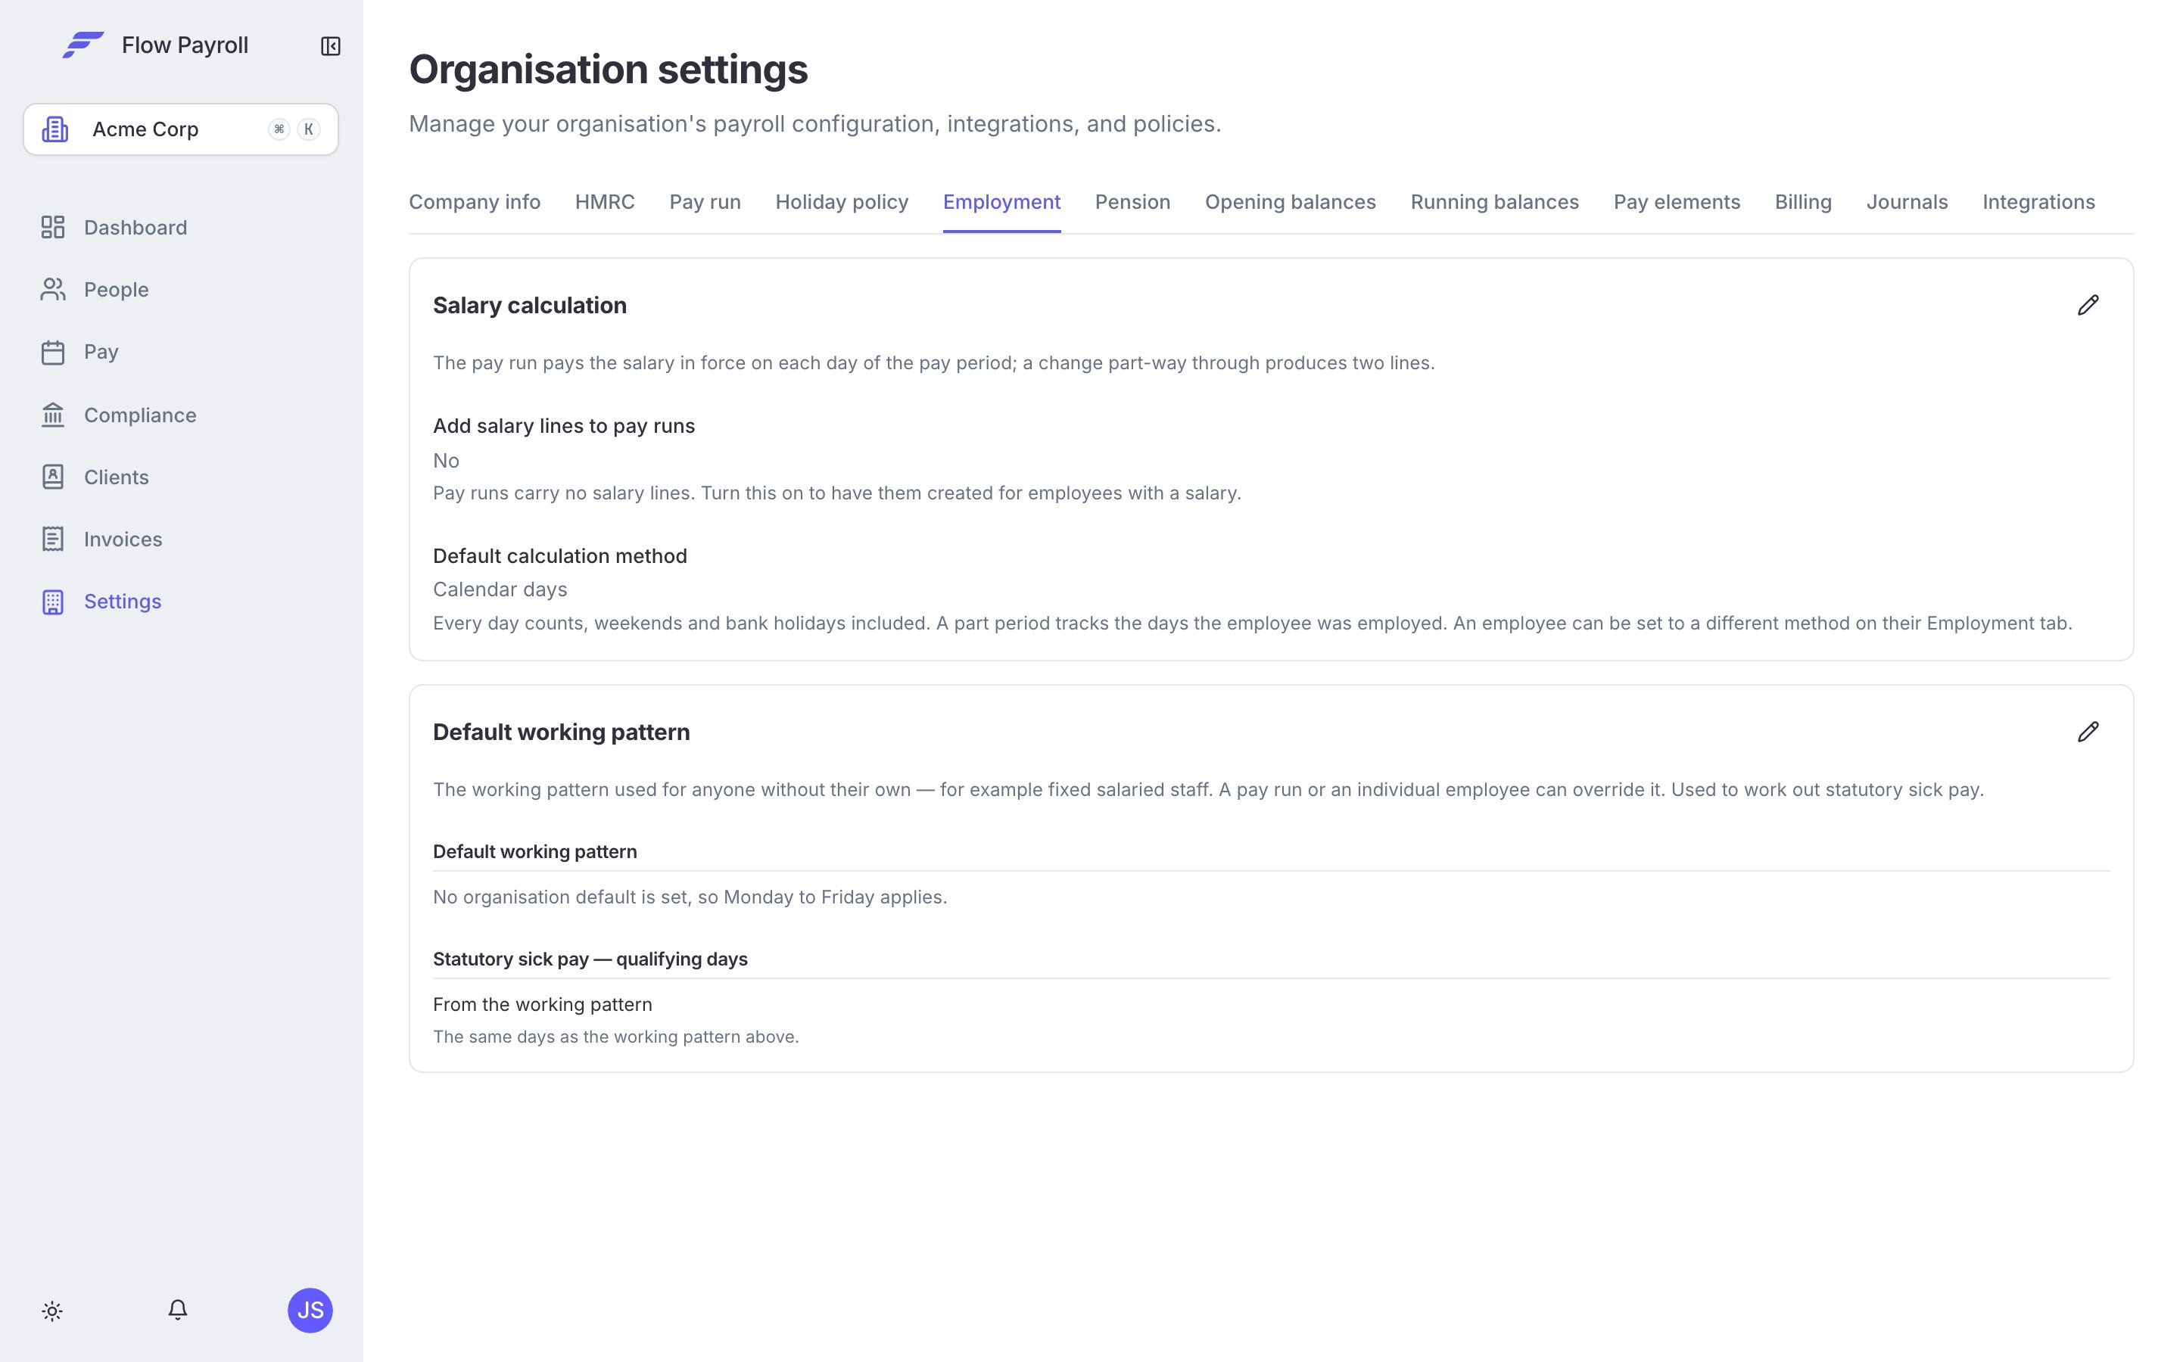This screenshot has width=2180, height=1362.
Task: Open the Acme Corp organisation switcher
Action: [x=181, y=129]
